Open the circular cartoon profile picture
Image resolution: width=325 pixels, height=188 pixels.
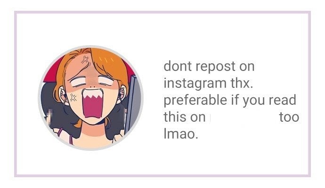90,98
